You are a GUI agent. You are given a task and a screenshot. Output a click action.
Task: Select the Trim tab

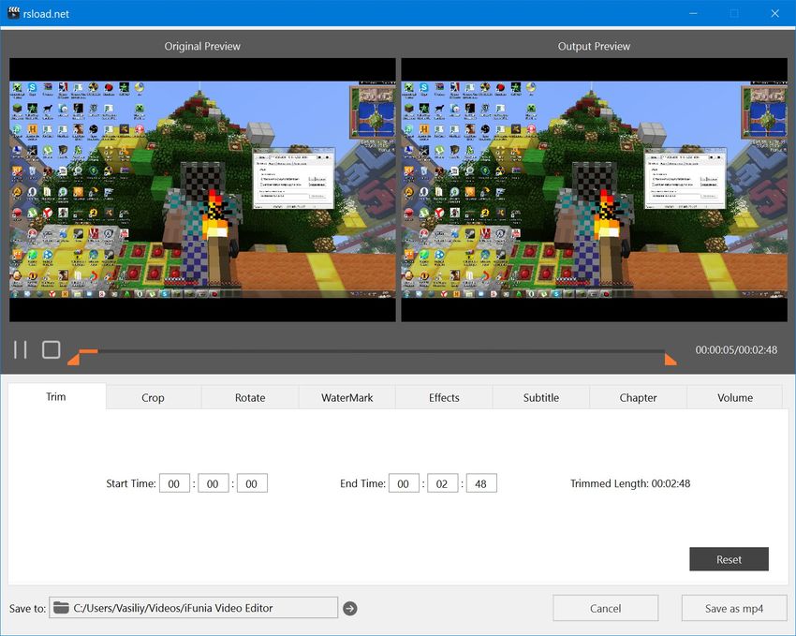[55, 396]
